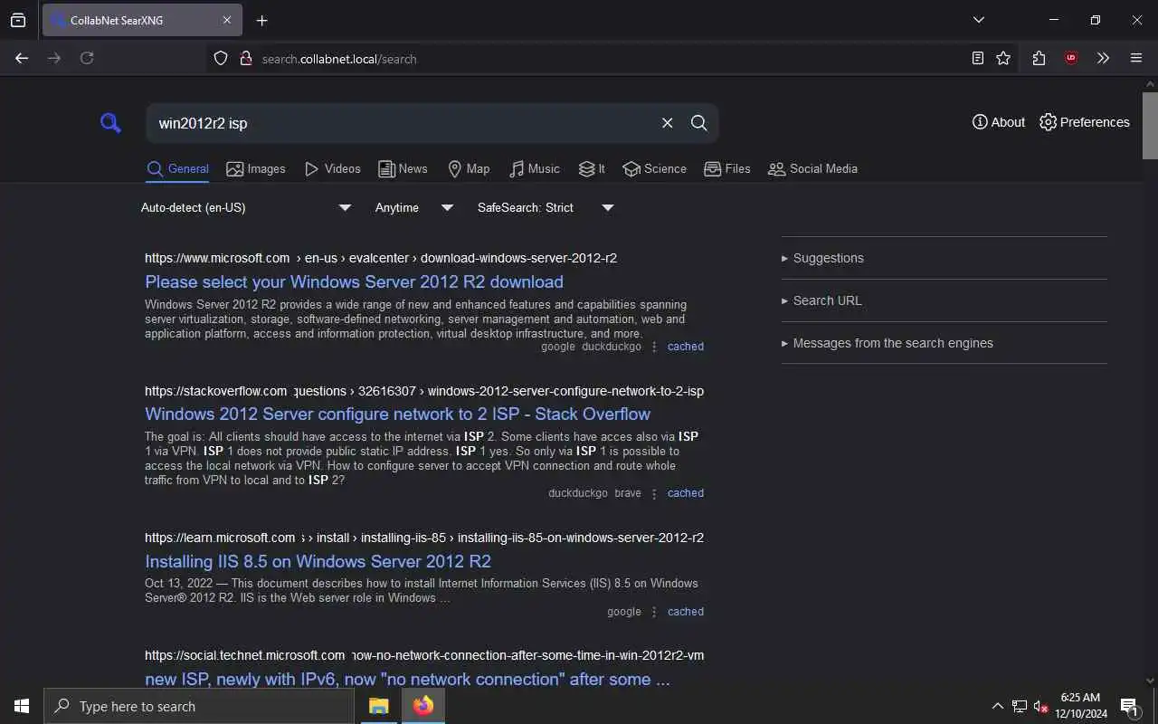Open Firefox View recent browsing icon
The width and height of the screenshot is (1158, 724).
18,20
